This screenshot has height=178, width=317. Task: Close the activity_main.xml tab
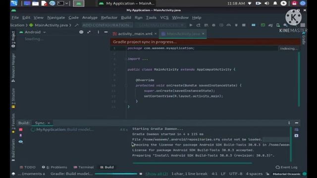156,34
